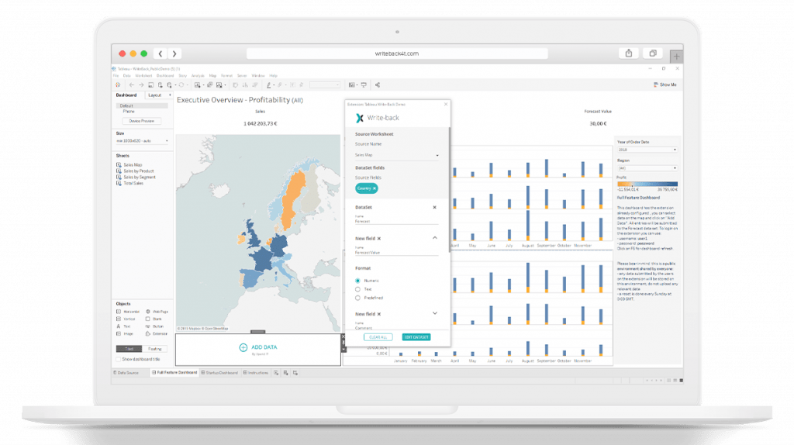Screen dimensions: 794x445
Task: Select the Text format radio button
Action: pyautogui.click(x=357, y=289)
